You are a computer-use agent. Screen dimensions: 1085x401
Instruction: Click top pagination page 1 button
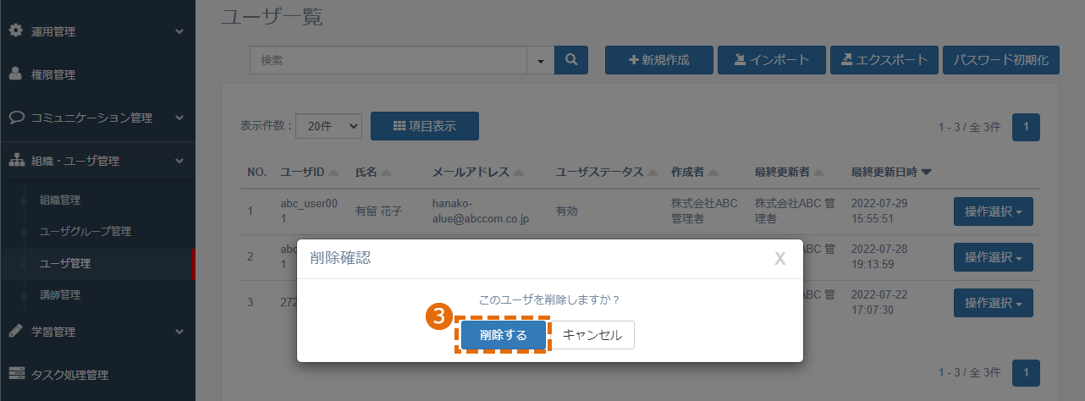coord(1026,127)
